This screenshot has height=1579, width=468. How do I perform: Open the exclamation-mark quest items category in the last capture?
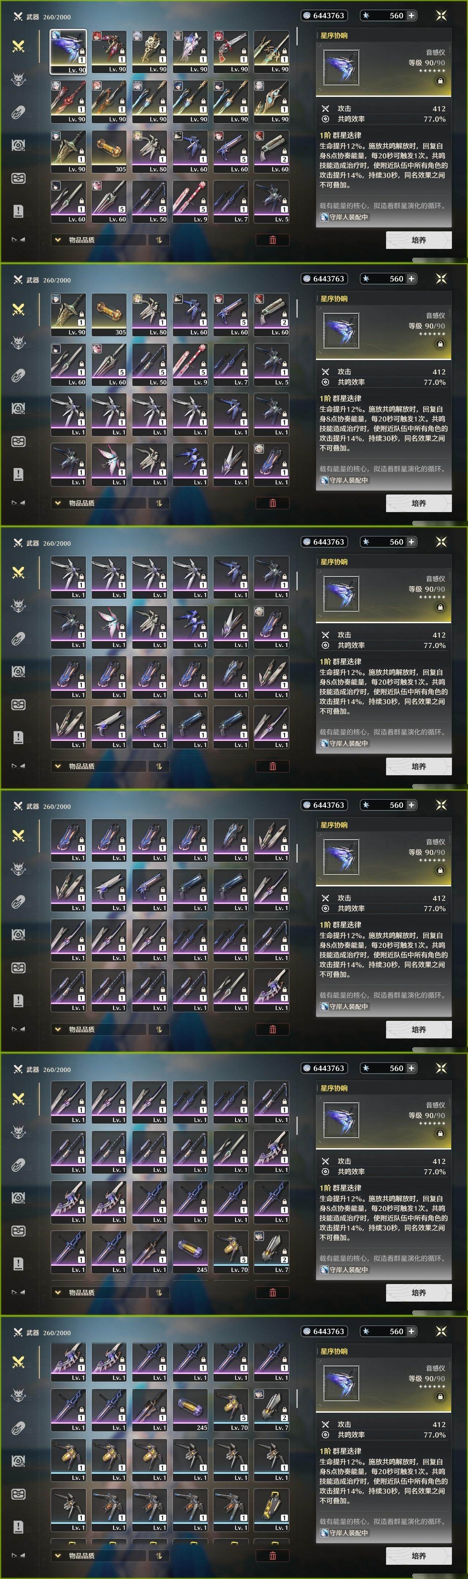click(x=18, y=1526)
